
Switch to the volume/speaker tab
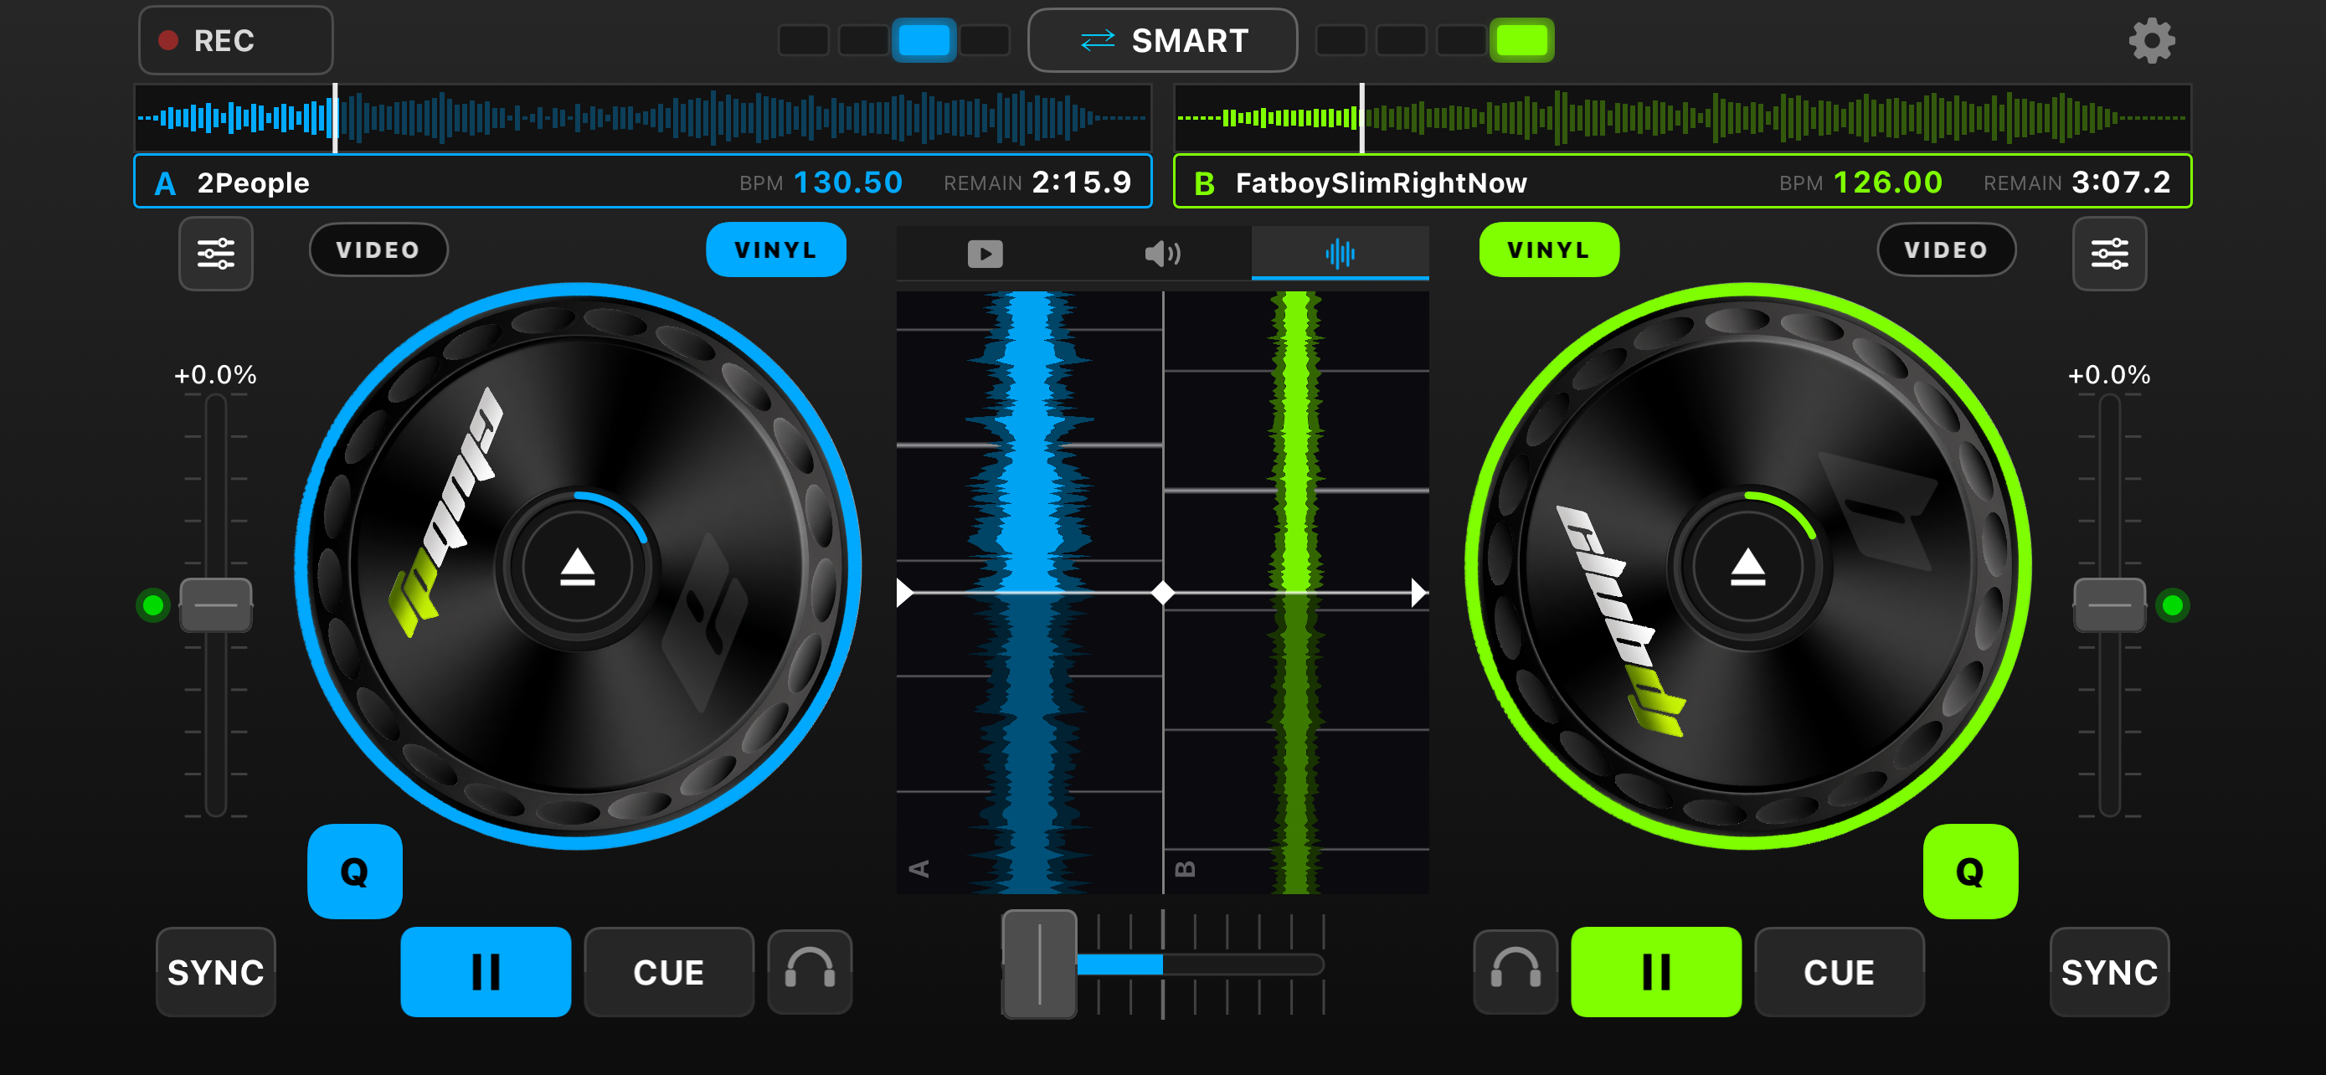(1162, 254)
